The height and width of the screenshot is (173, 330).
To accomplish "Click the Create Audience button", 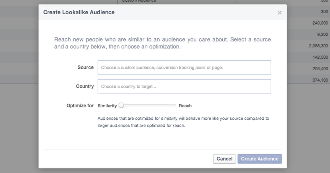I will pos(259,159).
